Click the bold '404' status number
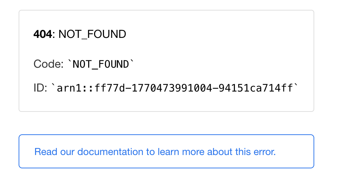The width and height of the screenshot is (349, 195). [42, 34]
